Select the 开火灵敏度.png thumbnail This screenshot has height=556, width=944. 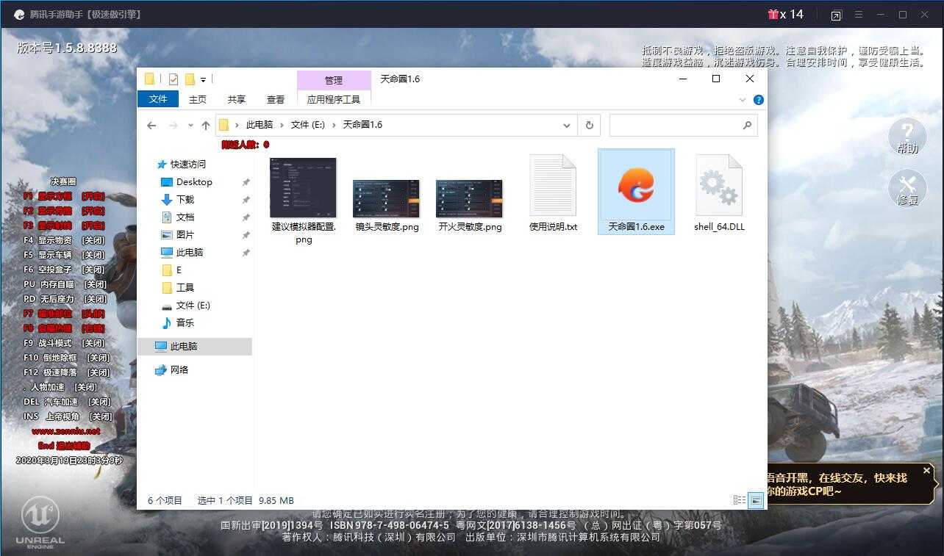(470, 198)
